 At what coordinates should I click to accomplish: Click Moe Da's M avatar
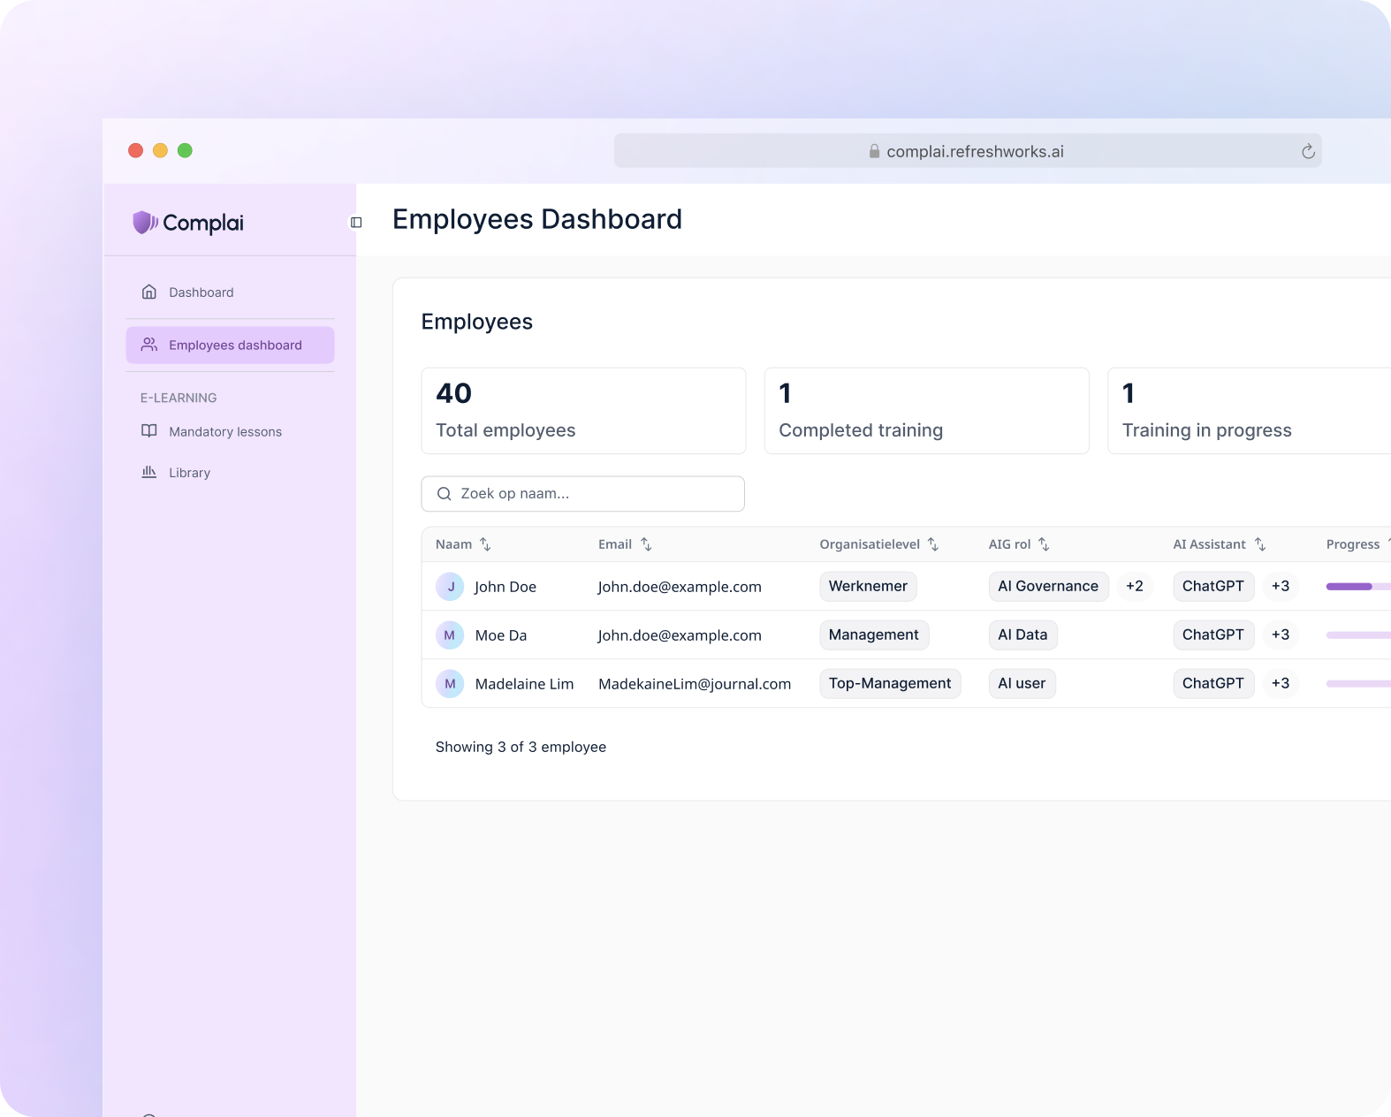click(x=450, y=635)
